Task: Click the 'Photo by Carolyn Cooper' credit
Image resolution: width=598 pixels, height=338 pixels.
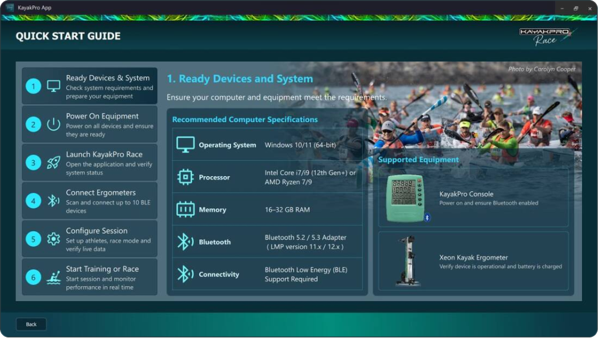Action: pyautogui.click(x=542, y=69)
